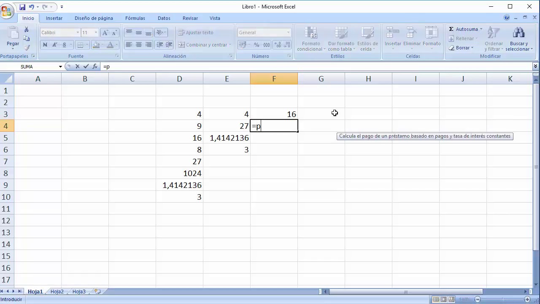Image resolution: width=540 pixels, height=304 pixels.
Task: Click Ajustar texto button
Action: (196, 33)
